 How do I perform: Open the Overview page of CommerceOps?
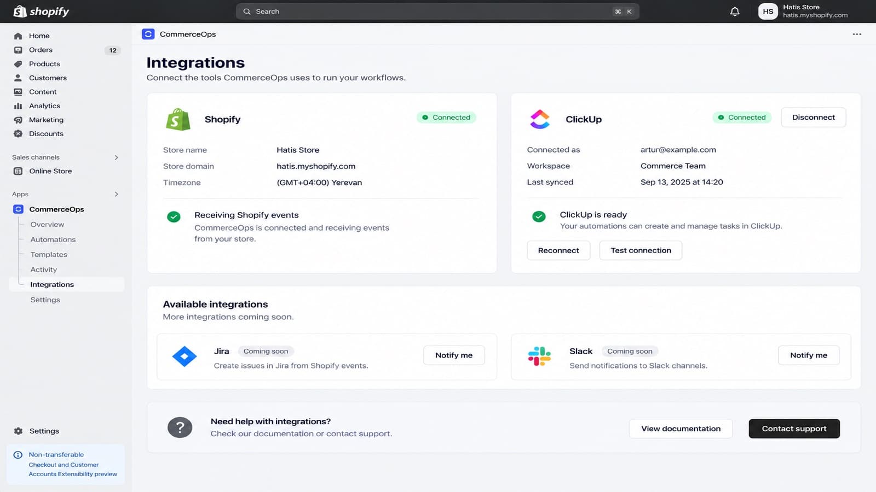(x=47, y=224)
